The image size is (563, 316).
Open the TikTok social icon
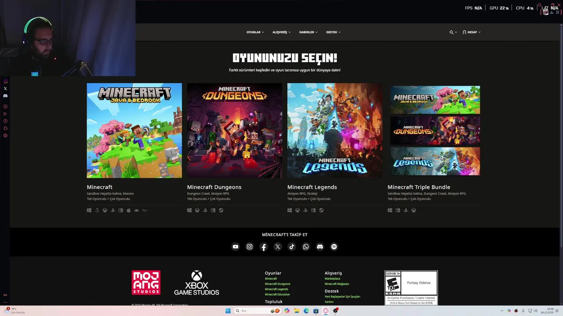[292, 247]
